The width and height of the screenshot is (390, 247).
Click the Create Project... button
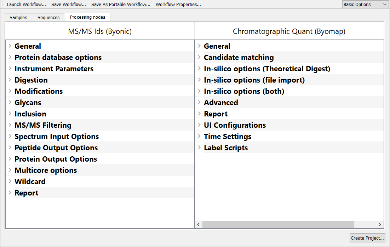point(367,238)
